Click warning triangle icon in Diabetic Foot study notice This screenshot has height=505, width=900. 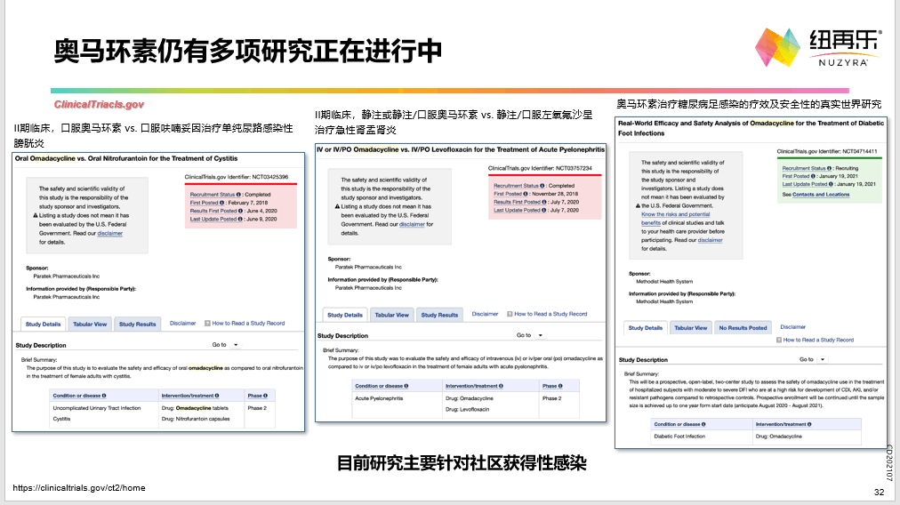point(638,205)
